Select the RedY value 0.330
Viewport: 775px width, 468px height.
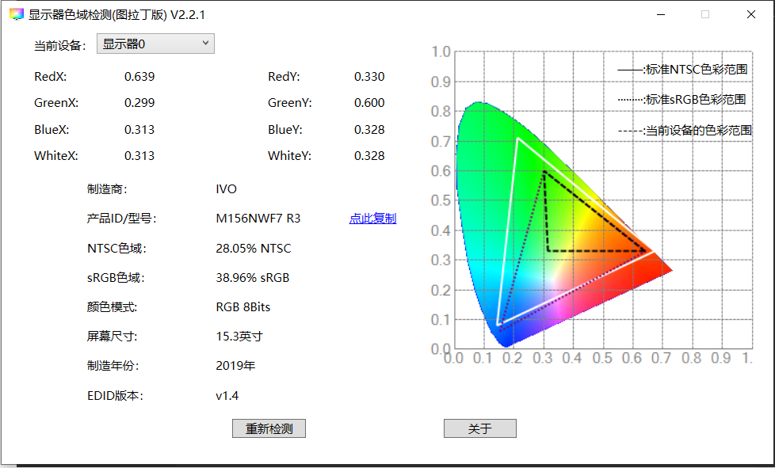point(369,77)
